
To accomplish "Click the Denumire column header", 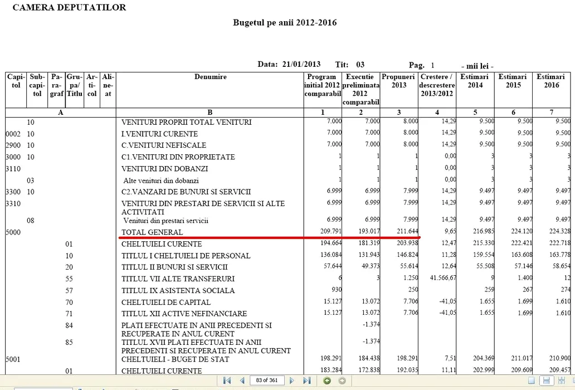I will (x=210, y=77).
